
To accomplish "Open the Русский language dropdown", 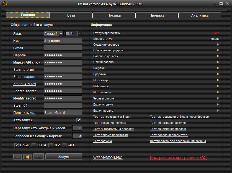I will point(54,33).
